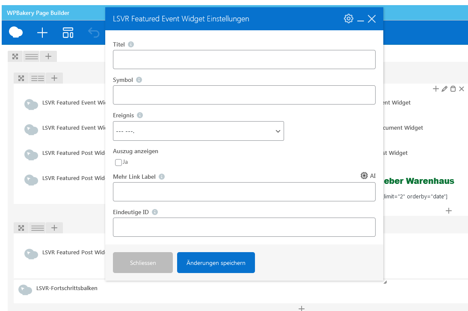The image size is (468, 311).
Task: Change third row layout icon
Action: point(38,228)
